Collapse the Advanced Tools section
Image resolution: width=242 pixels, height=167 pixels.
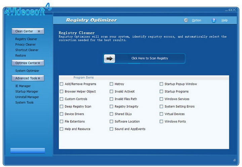click(x=28, y=78)
